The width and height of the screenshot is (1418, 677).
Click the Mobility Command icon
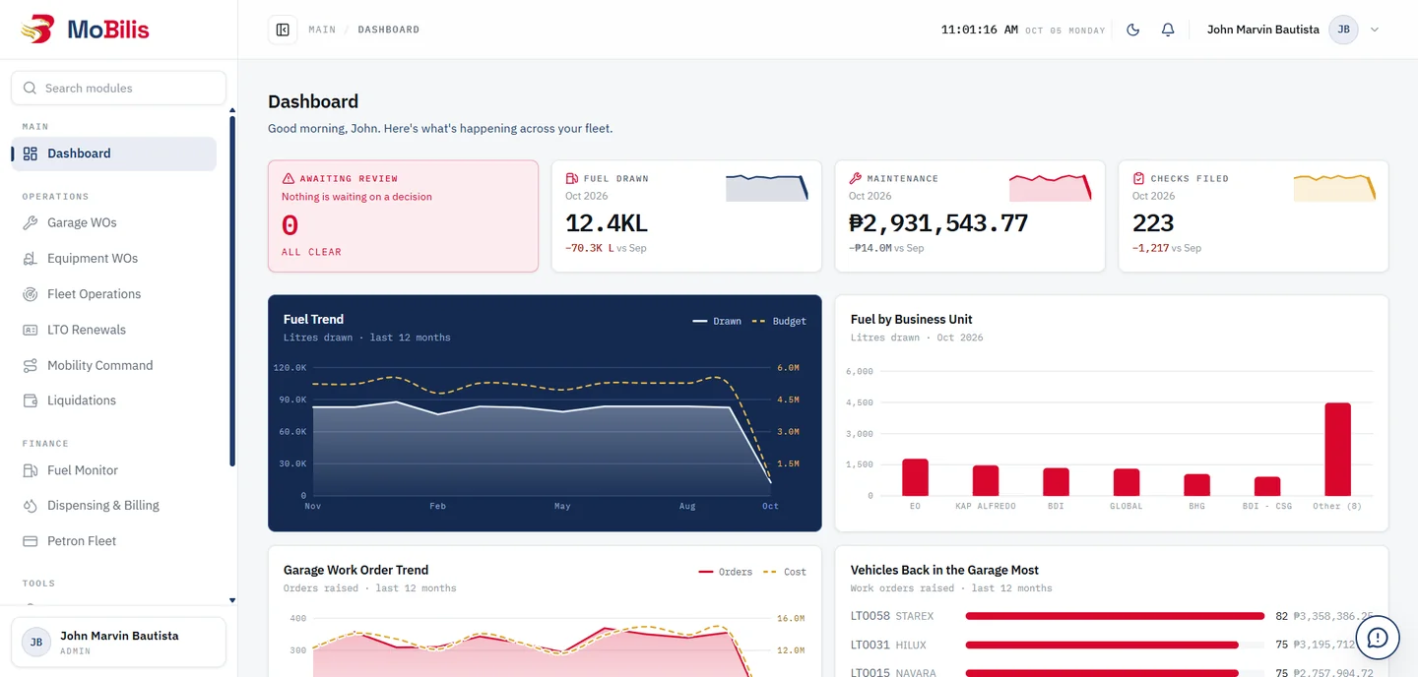click(x=31, y=365)
